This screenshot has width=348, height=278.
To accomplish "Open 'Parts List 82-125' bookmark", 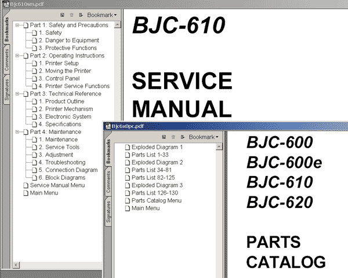I will pyautogui.click(x=153, y=178).
